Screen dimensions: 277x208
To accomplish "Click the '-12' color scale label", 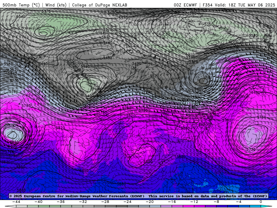I will (194, 202).
